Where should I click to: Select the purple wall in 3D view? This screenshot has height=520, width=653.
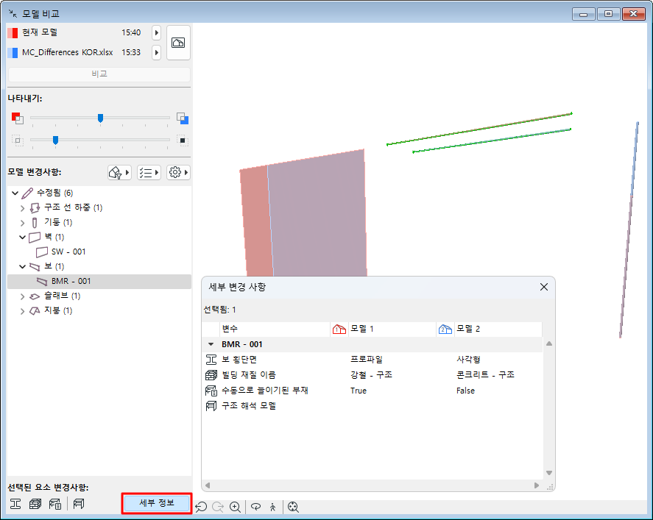(317, 216)
